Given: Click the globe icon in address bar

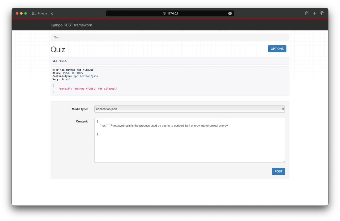Looking at the screenshot, I should point(164,13).
